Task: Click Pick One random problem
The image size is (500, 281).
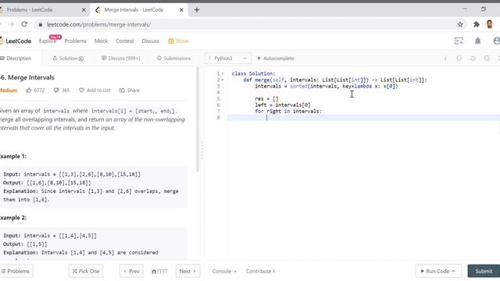Action: click(86, 271)
